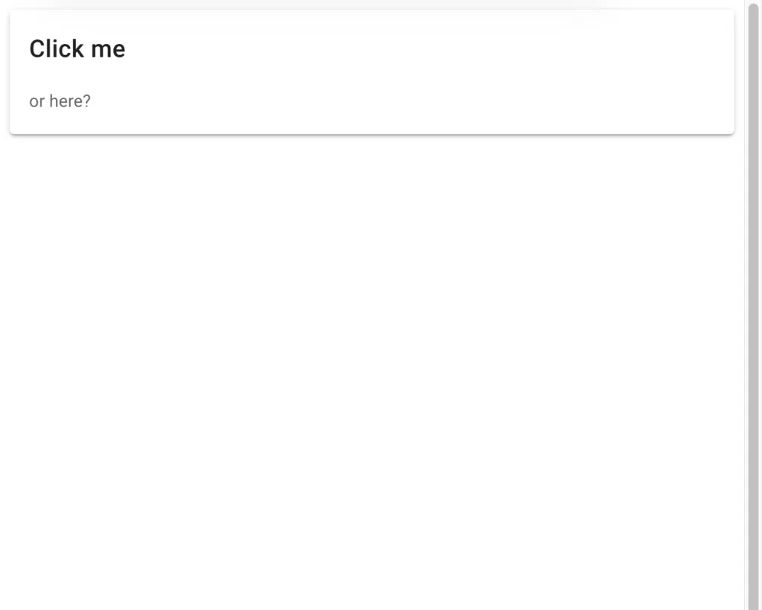Click the word "or" in the card subtitle
The image size is (762, 610).
coord(36,101)
